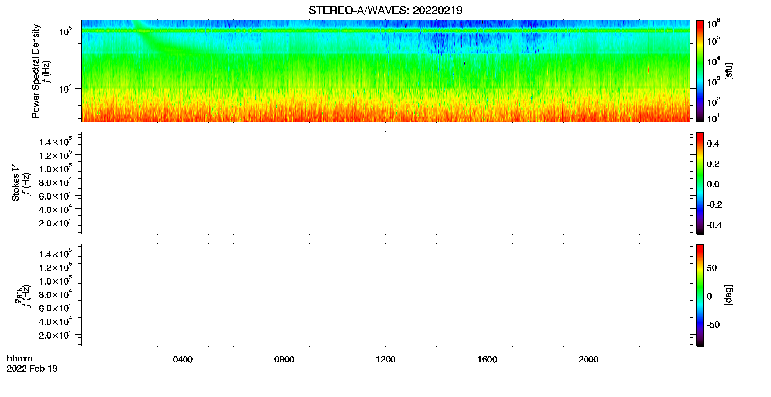Click the 6.0×10⁴ tick in Stokes V panel
The height and width of the screenshot is (397, 771).
[x=56, y=196]
